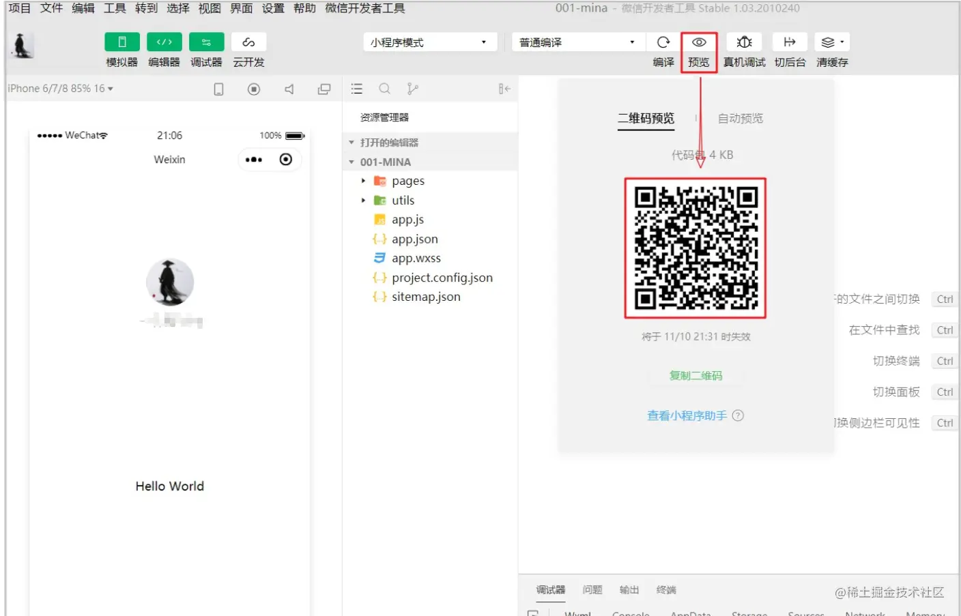Click the compile (编译) refresh icon

click(x=663, y=42)
